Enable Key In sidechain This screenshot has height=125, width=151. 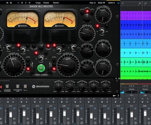[x=93, y=3]
